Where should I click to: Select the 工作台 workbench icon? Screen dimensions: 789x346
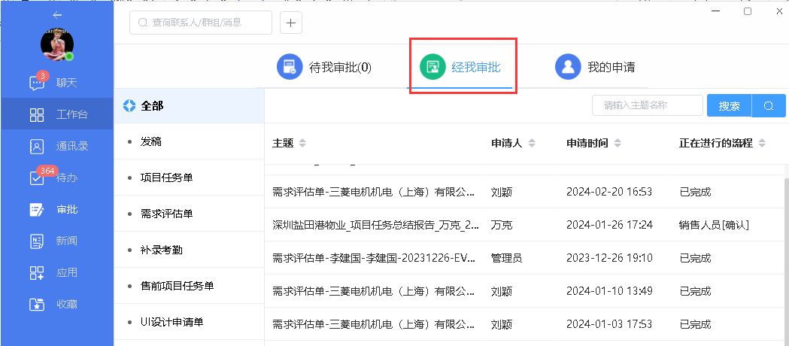(x=38, y=114)
